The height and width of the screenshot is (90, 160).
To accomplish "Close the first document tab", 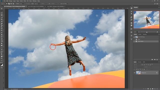I will pos(26,6).
